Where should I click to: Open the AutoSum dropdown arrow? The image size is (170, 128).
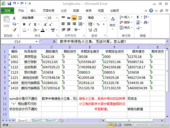tap(141, 17)
